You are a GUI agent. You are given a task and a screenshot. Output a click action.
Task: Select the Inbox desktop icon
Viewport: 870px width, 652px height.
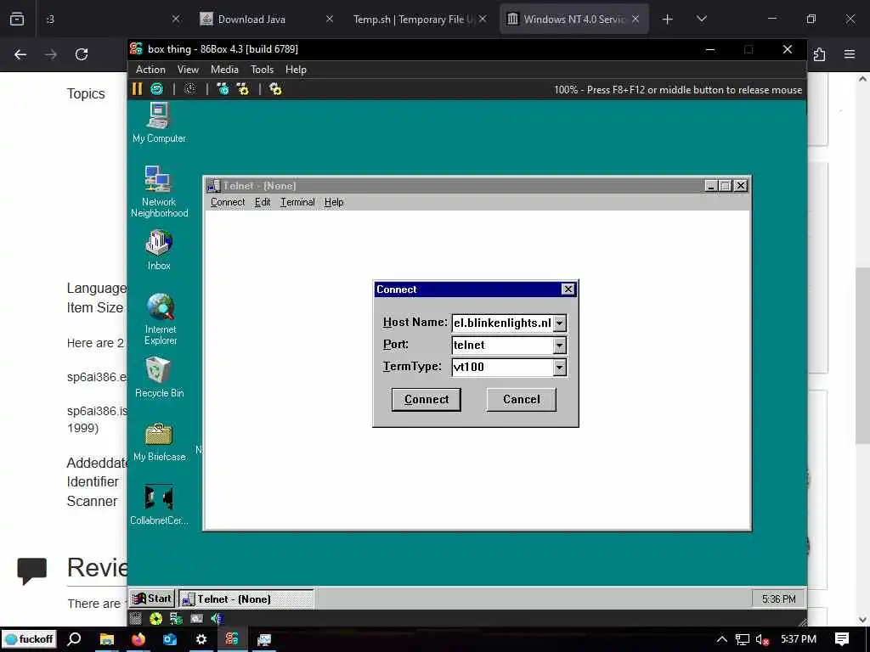pos(159,250)
